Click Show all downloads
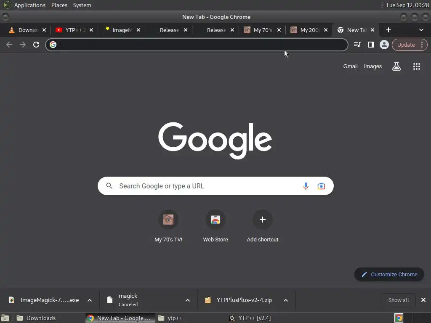 (x=398, y=300)
